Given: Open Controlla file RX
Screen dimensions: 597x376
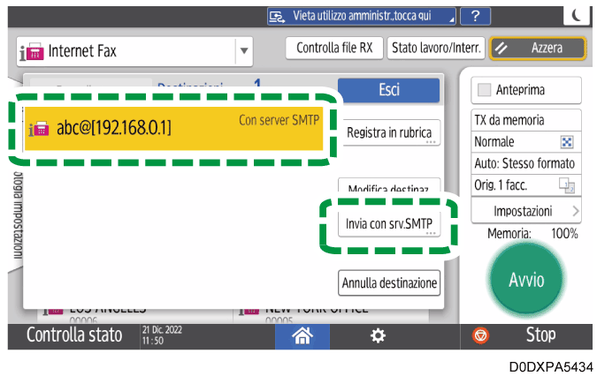Looking at the screenshot, I should [x=334, y=48].
